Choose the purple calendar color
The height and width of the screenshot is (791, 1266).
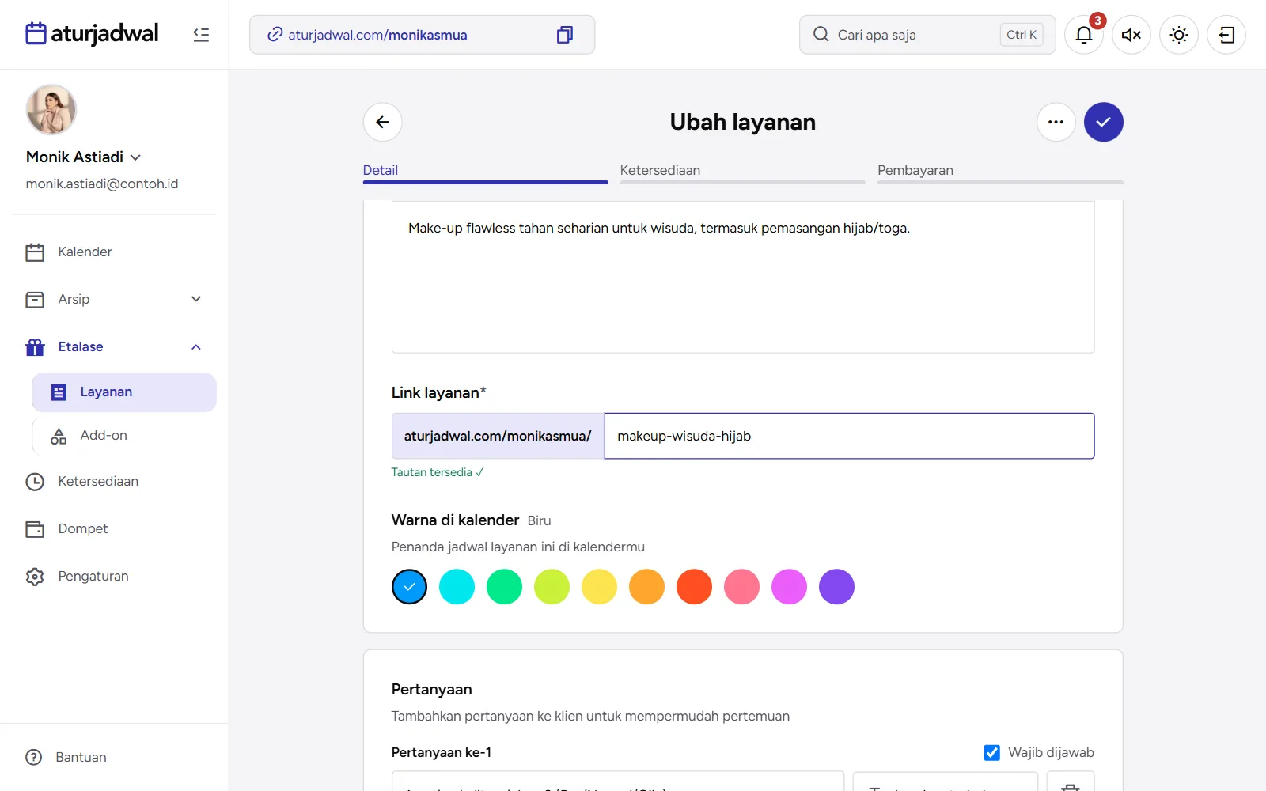coord(836,587)
